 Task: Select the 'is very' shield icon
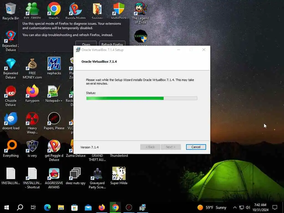[x=32, y=149]
